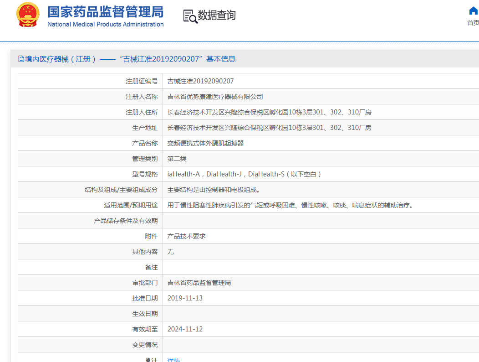This screenshot has height=362, width=479.
Task: Click the national emblem logo
Action: (28, 14)
